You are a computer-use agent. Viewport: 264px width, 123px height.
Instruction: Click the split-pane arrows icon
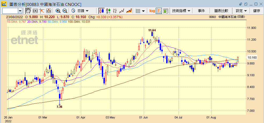point(49,11)
